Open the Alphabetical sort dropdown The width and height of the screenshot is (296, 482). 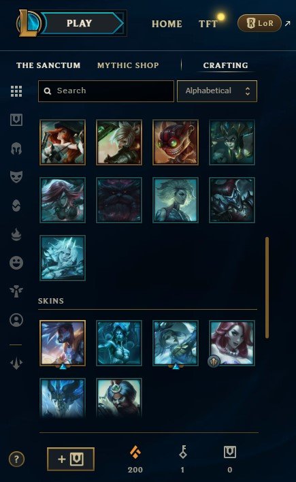point(217,91)
